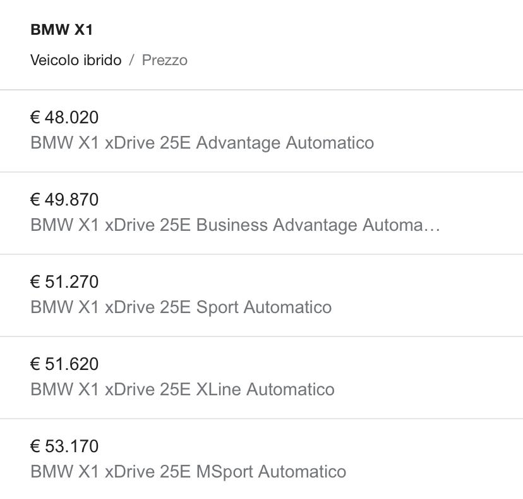Click the € 48.020 price
Image resolution: width=523 pixels, height=499 pixels.
pos(64,117)
